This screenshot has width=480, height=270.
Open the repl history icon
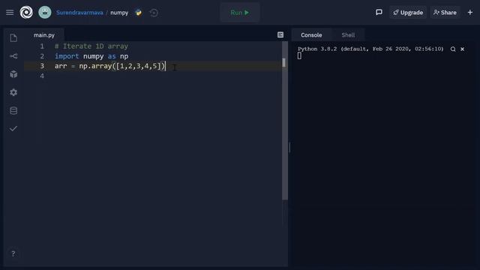click(154, 13)
